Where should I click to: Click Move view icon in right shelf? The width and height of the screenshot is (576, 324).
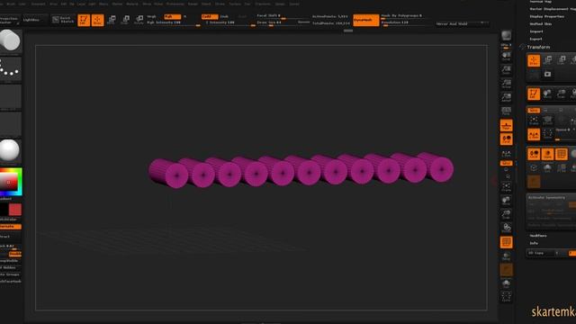pyautogui.click(x=506, y=201)
